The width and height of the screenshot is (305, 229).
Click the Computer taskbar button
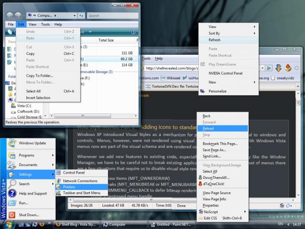124,225
